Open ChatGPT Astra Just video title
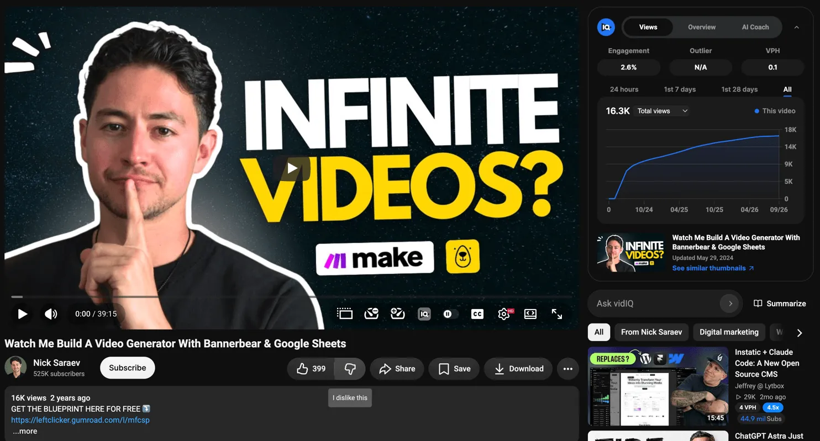Screen dimensions: 820x441 click(x=769, y=436)
